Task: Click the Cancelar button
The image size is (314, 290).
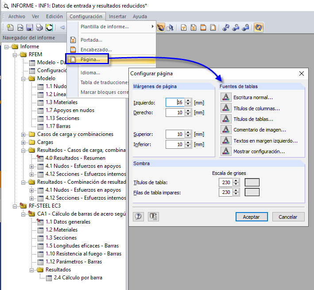Action: (288, 217)
